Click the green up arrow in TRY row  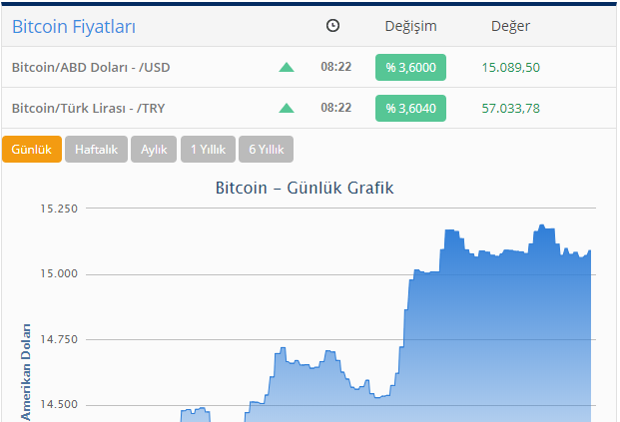coord(287,109)
